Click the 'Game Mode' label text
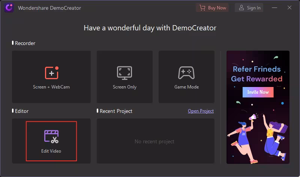 point(186,87)
